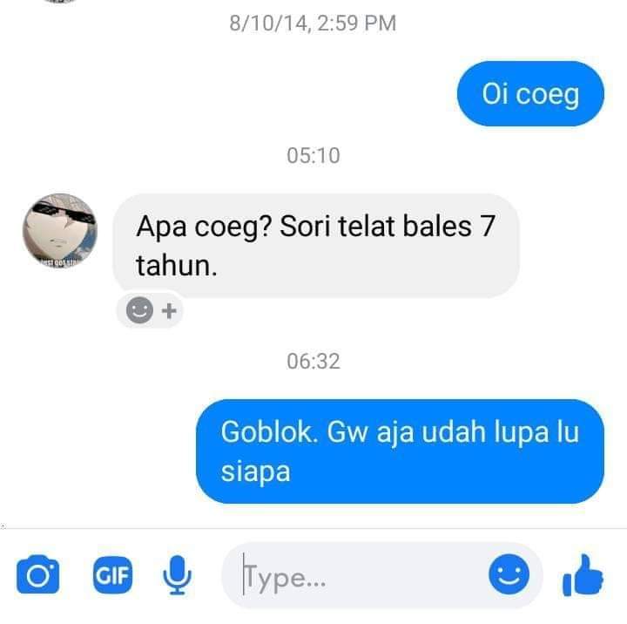This screenshot has height=624, width=627.
Task: Tap the microphone to record voice message
Action: pos(177,575)
